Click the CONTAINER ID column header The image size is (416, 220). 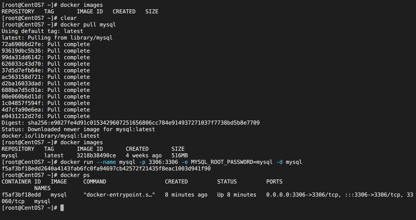click(21, 182)
